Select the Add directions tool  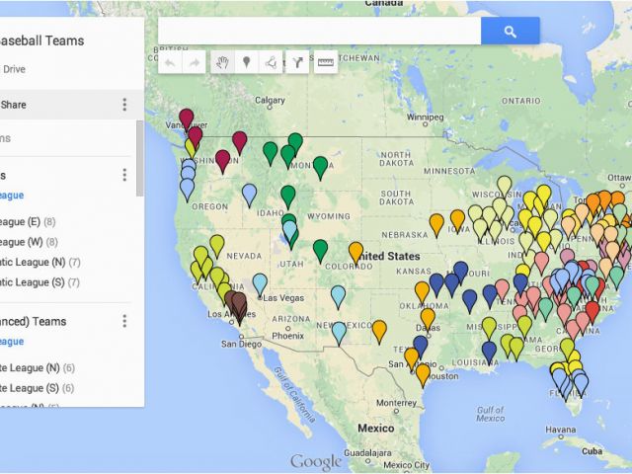[296, 62]
